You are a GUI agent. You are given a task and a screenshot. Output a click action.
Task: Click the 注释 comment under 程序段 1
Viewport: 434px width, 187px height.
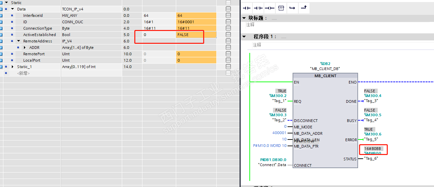coord(257,45)
